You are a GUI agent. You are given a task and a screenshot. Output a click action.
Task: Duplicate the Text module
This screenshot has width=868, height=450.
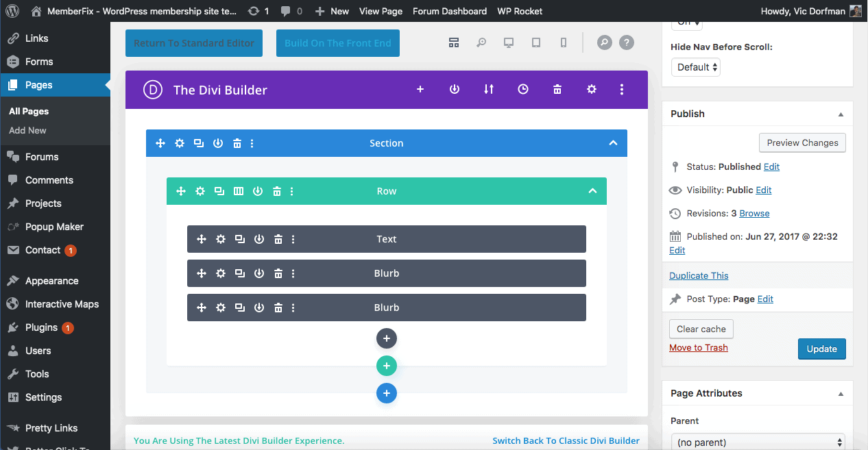[x=240, y=239]
